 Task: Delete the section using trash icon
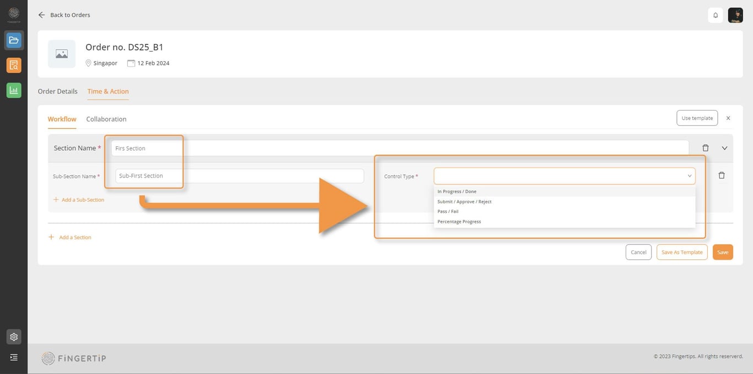pos(706,148)
